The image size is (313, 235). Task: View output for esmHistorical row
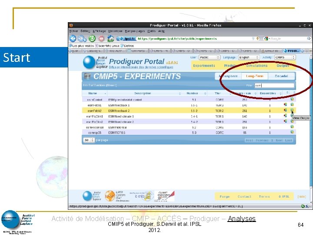pyautogui.click(x=292, y=127)
